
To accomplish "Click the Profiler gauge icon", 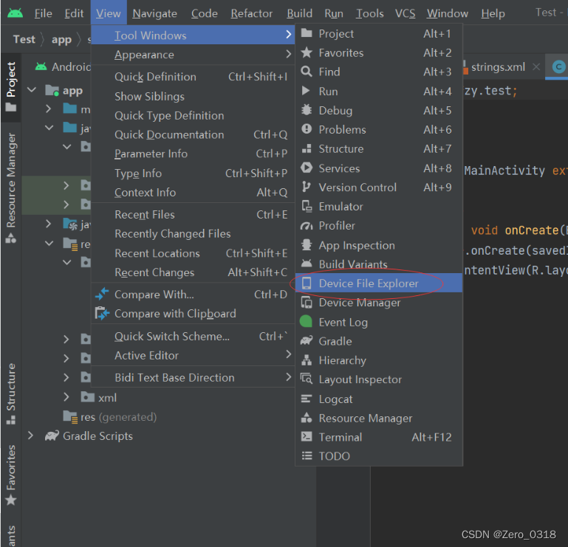I will pyautogui.click(x=307, y=226).
